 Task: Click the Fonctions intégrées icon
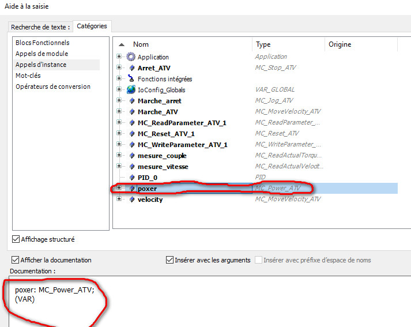[x=131, y=79]
